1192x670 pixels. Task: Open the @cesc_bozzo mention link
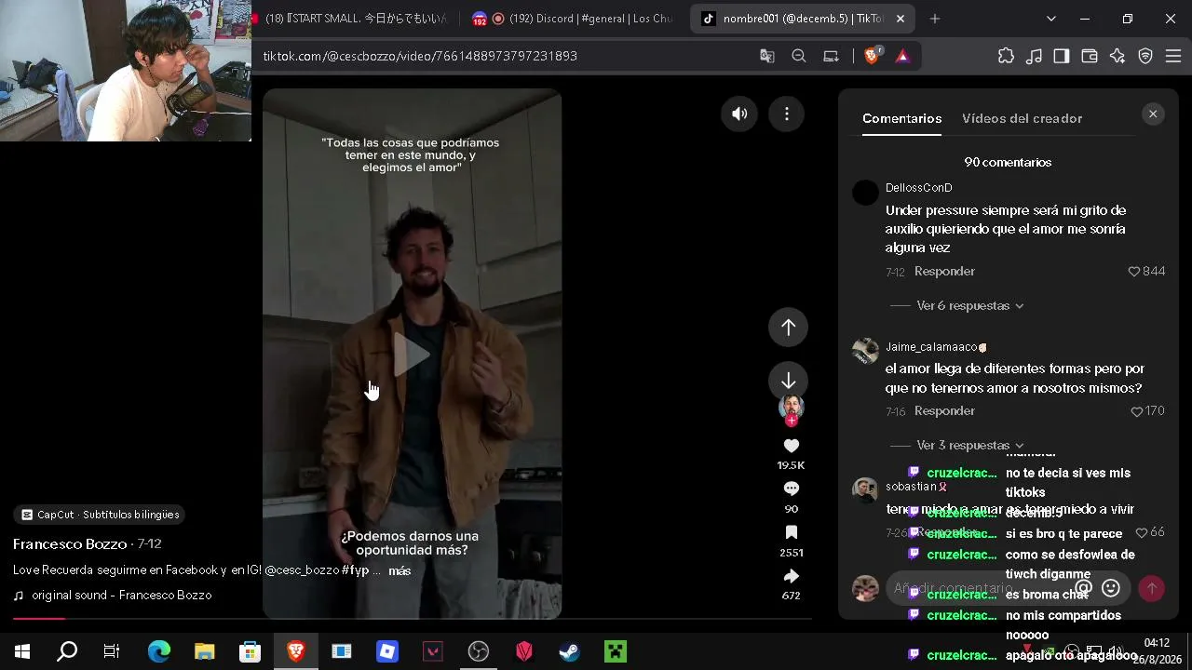pyautogui.click(x=301, y=570)
